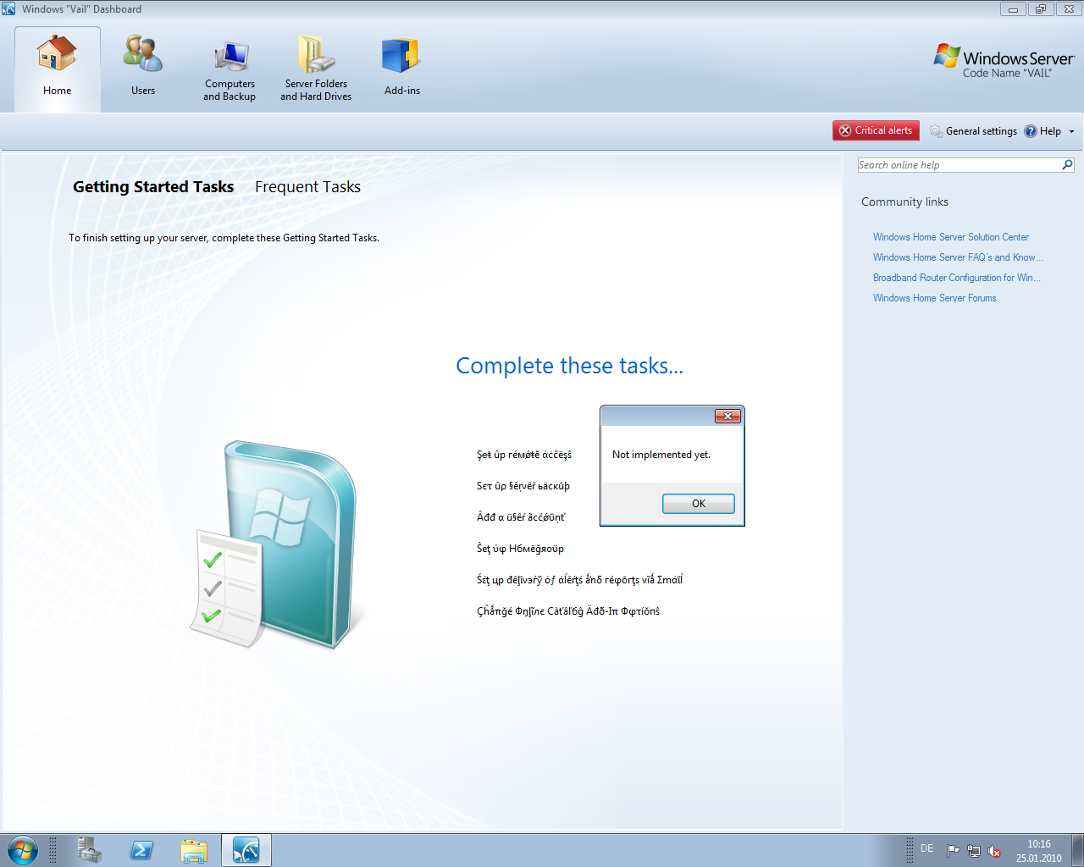Click the Critical alerts button
This screenshot has width=1084, height=867.
tap(876, 130)
